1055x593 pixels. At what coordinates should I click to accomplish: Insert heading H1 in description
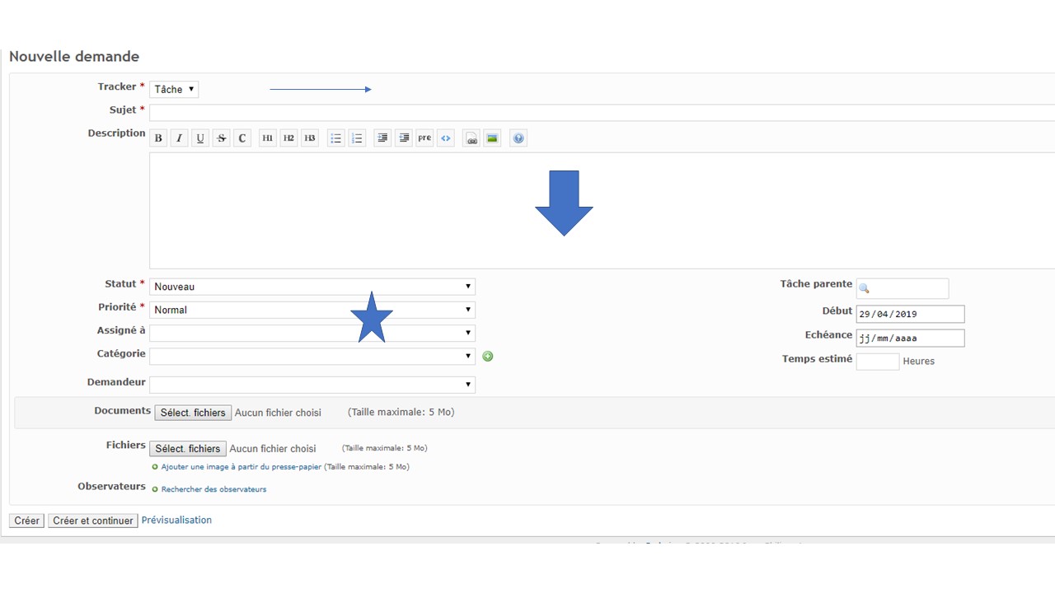268,138
